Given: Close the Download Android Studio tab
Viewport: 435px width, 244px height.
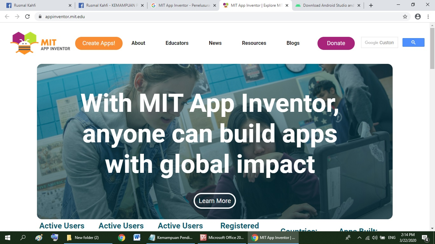Looking at the screenshot, I should point(359,5).
